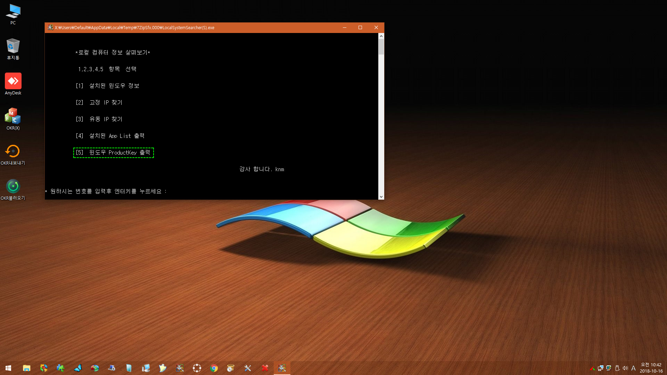Click the box-with-disc taskbar icon

231,368
